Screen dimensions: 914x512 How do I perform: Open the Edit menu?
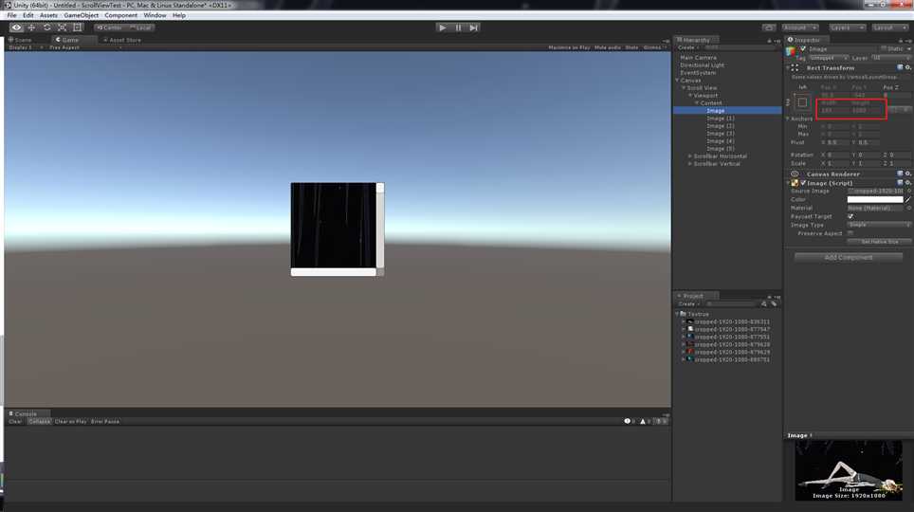[x=28, y=15]
